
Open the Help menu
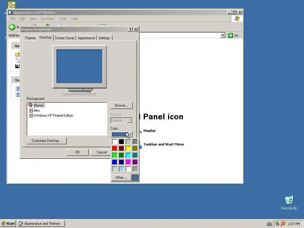coord(74,19)
